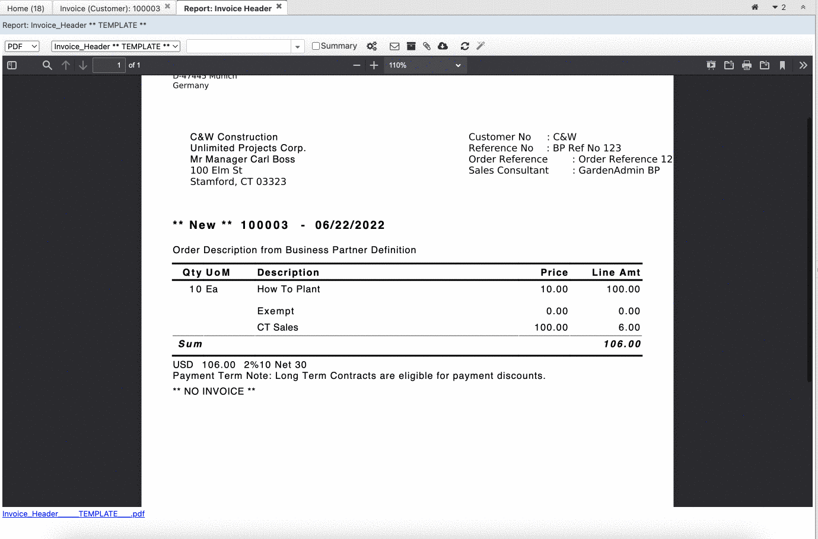Screen dimensions: 818x539
Task: Switch to the Invoice (Customer): 100003 tab
Action: [110, 8]
